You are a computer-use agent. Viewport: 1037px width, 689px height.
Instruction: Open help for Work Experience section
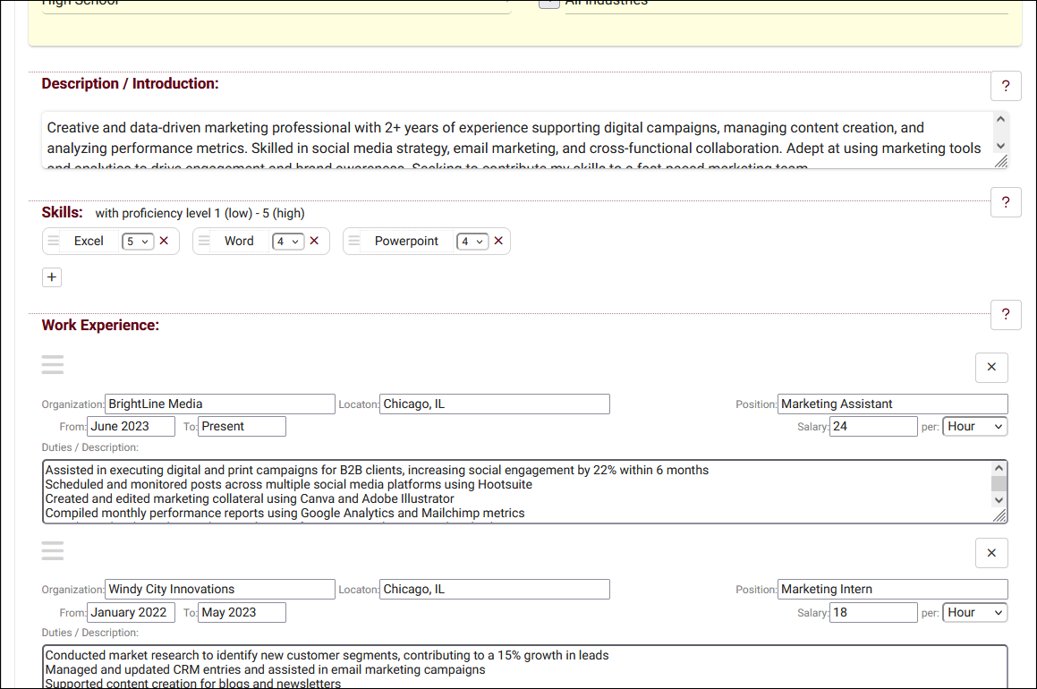pos(1006,315)
